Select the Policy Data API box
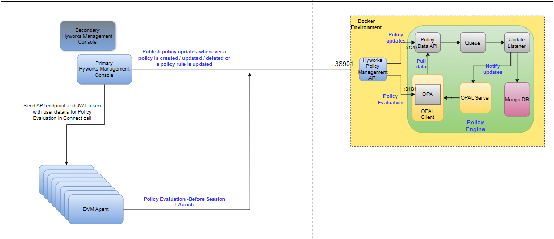 (x=427, y=43)
